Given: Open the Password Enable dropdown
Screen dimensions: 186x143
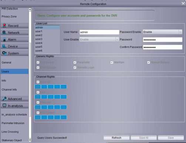Looking at the screenshot, I should coord(162,32).
